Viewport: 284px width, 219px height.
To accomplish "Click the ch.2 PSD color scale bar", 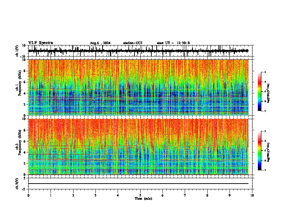I will pos(259,151).
